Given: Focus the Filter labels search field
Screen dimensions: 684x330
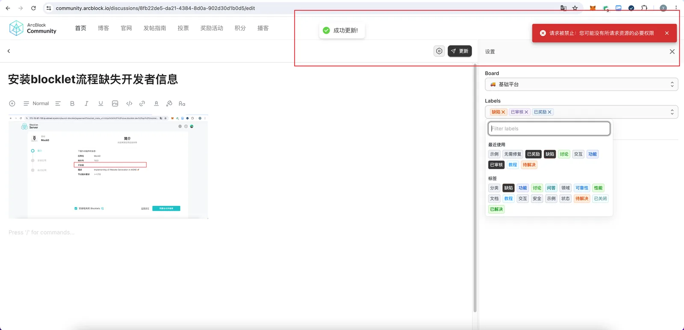Looking at the screenshot, I should coord(549,128).
